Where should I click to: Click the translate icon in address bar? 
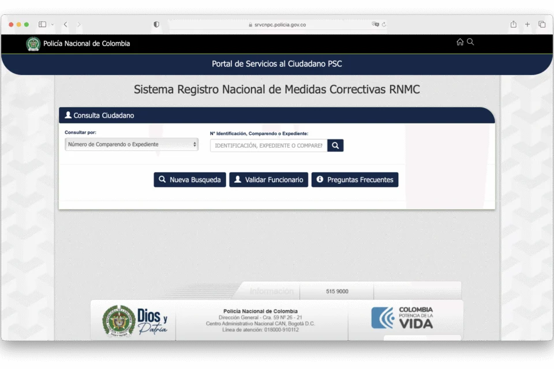coord(375,24)
